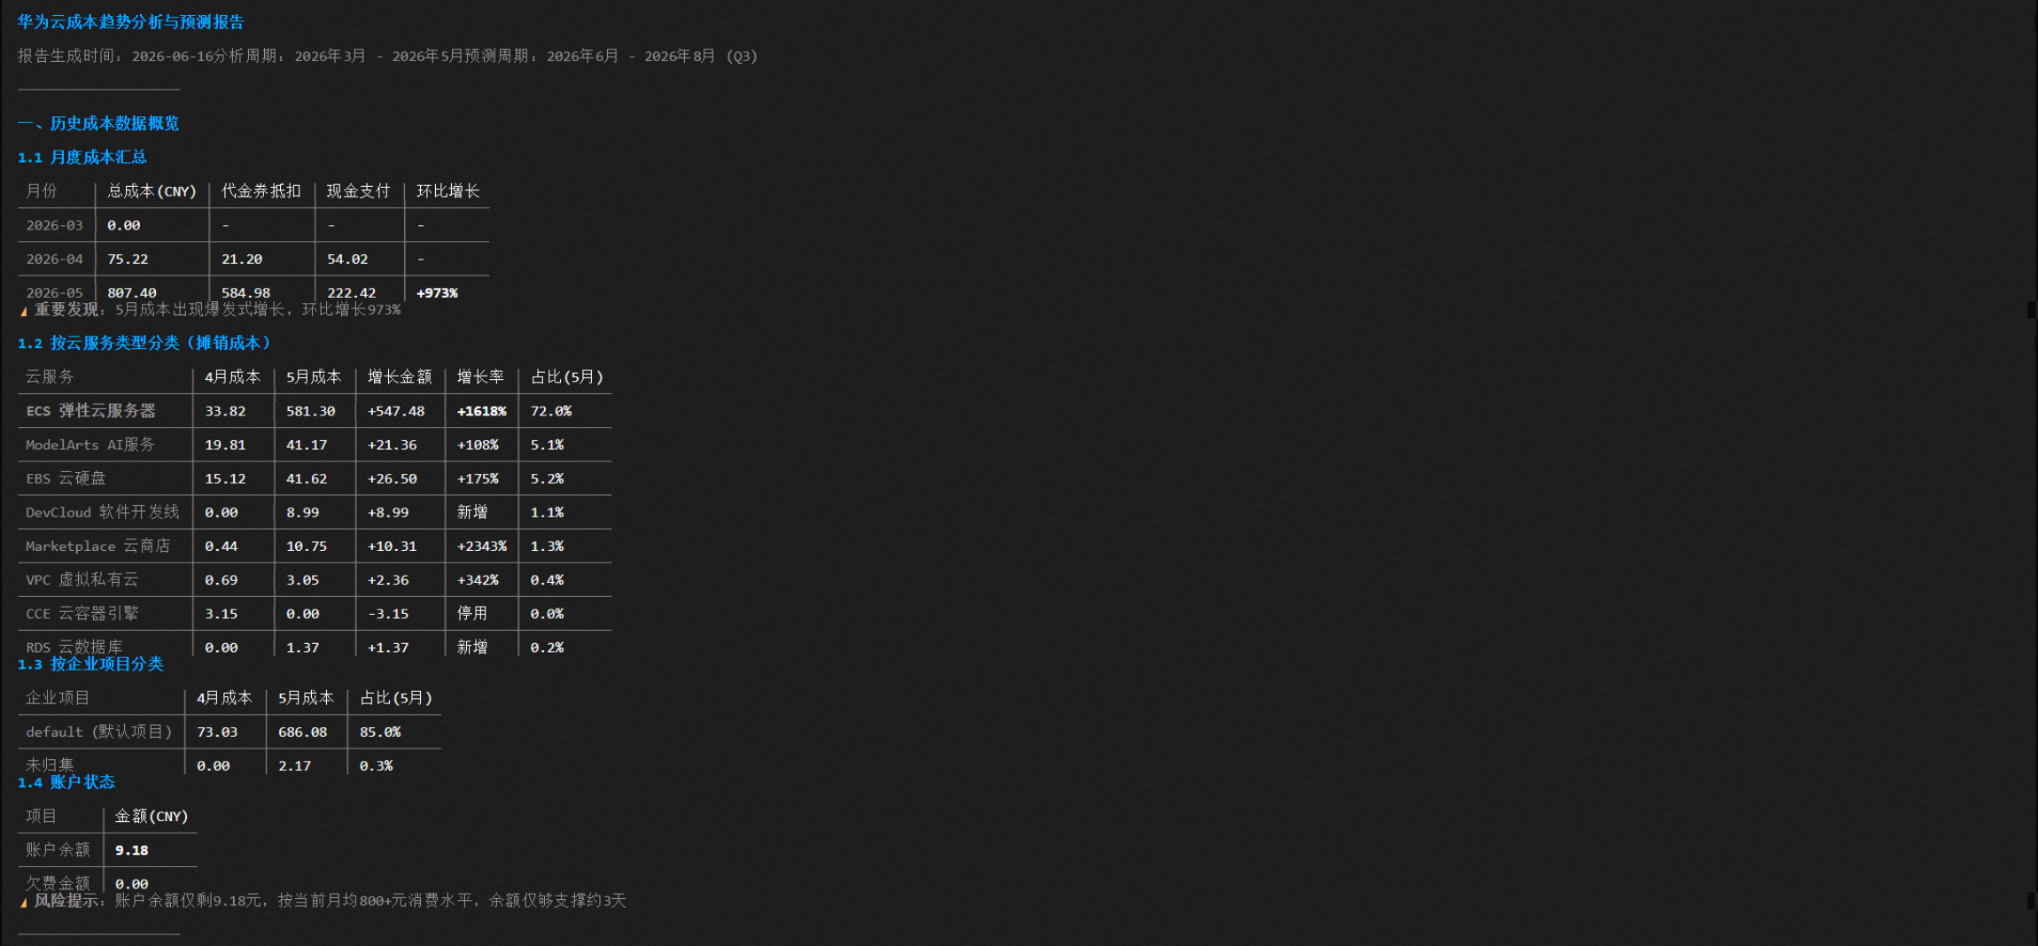This screenshot has width=2038, height=946.
Task: Click the 1.4 账户状态 subheading
Action: coord(66,782)
